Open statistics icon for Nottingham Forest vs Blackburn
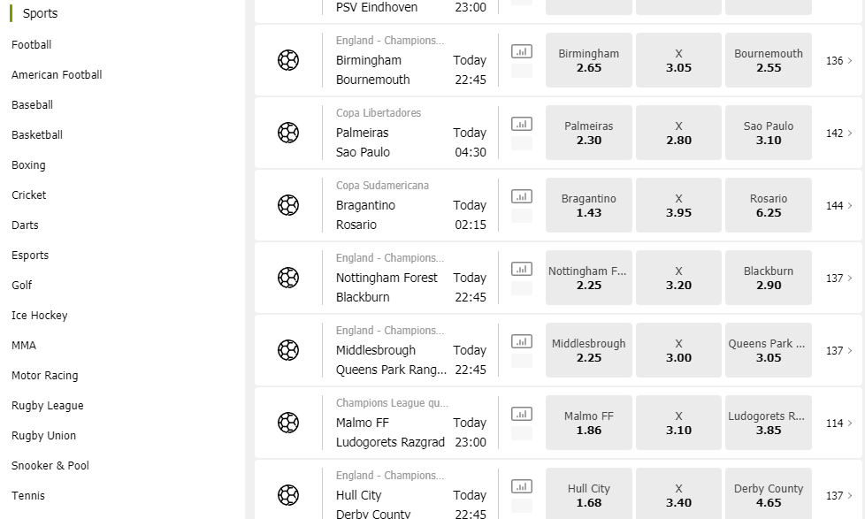 coord(521,269)
